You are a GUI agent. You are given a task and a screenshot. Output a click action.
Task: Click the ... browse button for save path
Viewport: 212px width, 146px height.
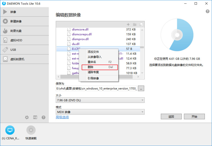[x=141, y=89]
